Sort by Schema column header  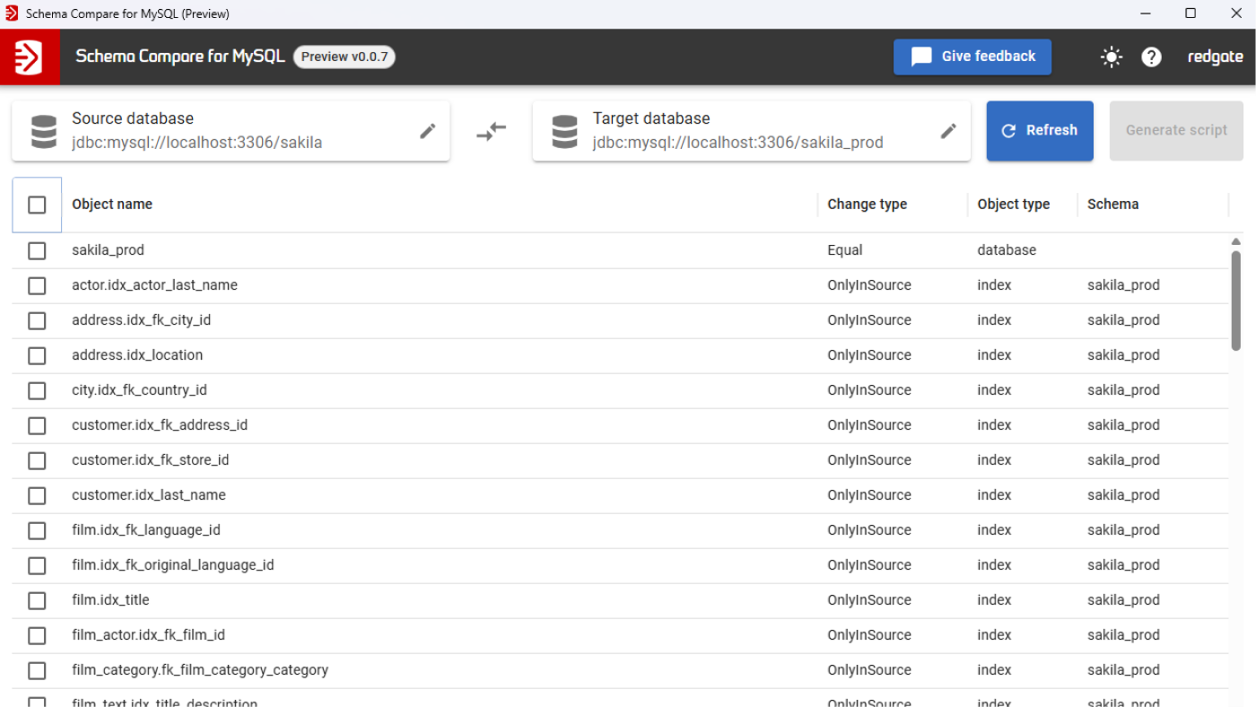1112,205
